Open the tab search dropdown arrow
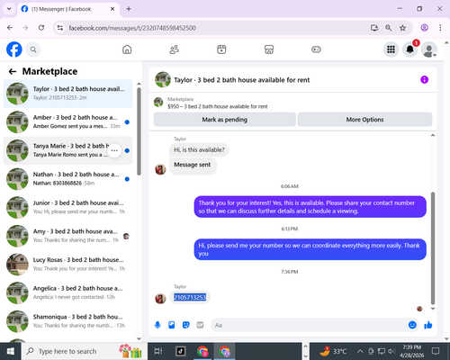The height and width of the screenshot is (360, 450). click(9, 9)
